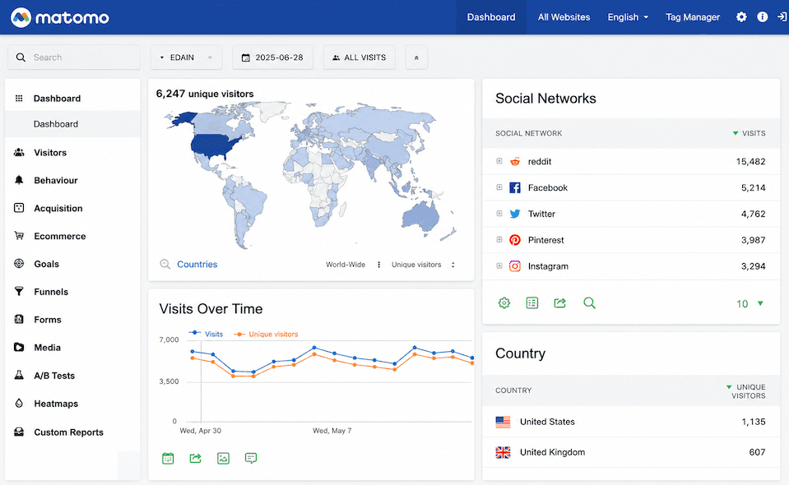Open the settings gear in top bar
789x485 pixels.
[x=741, y=17]
